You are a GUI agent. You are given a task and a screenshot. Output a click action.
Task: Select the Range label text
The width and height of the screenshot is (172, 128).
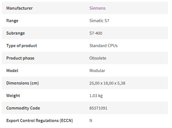tap(12, 21)
